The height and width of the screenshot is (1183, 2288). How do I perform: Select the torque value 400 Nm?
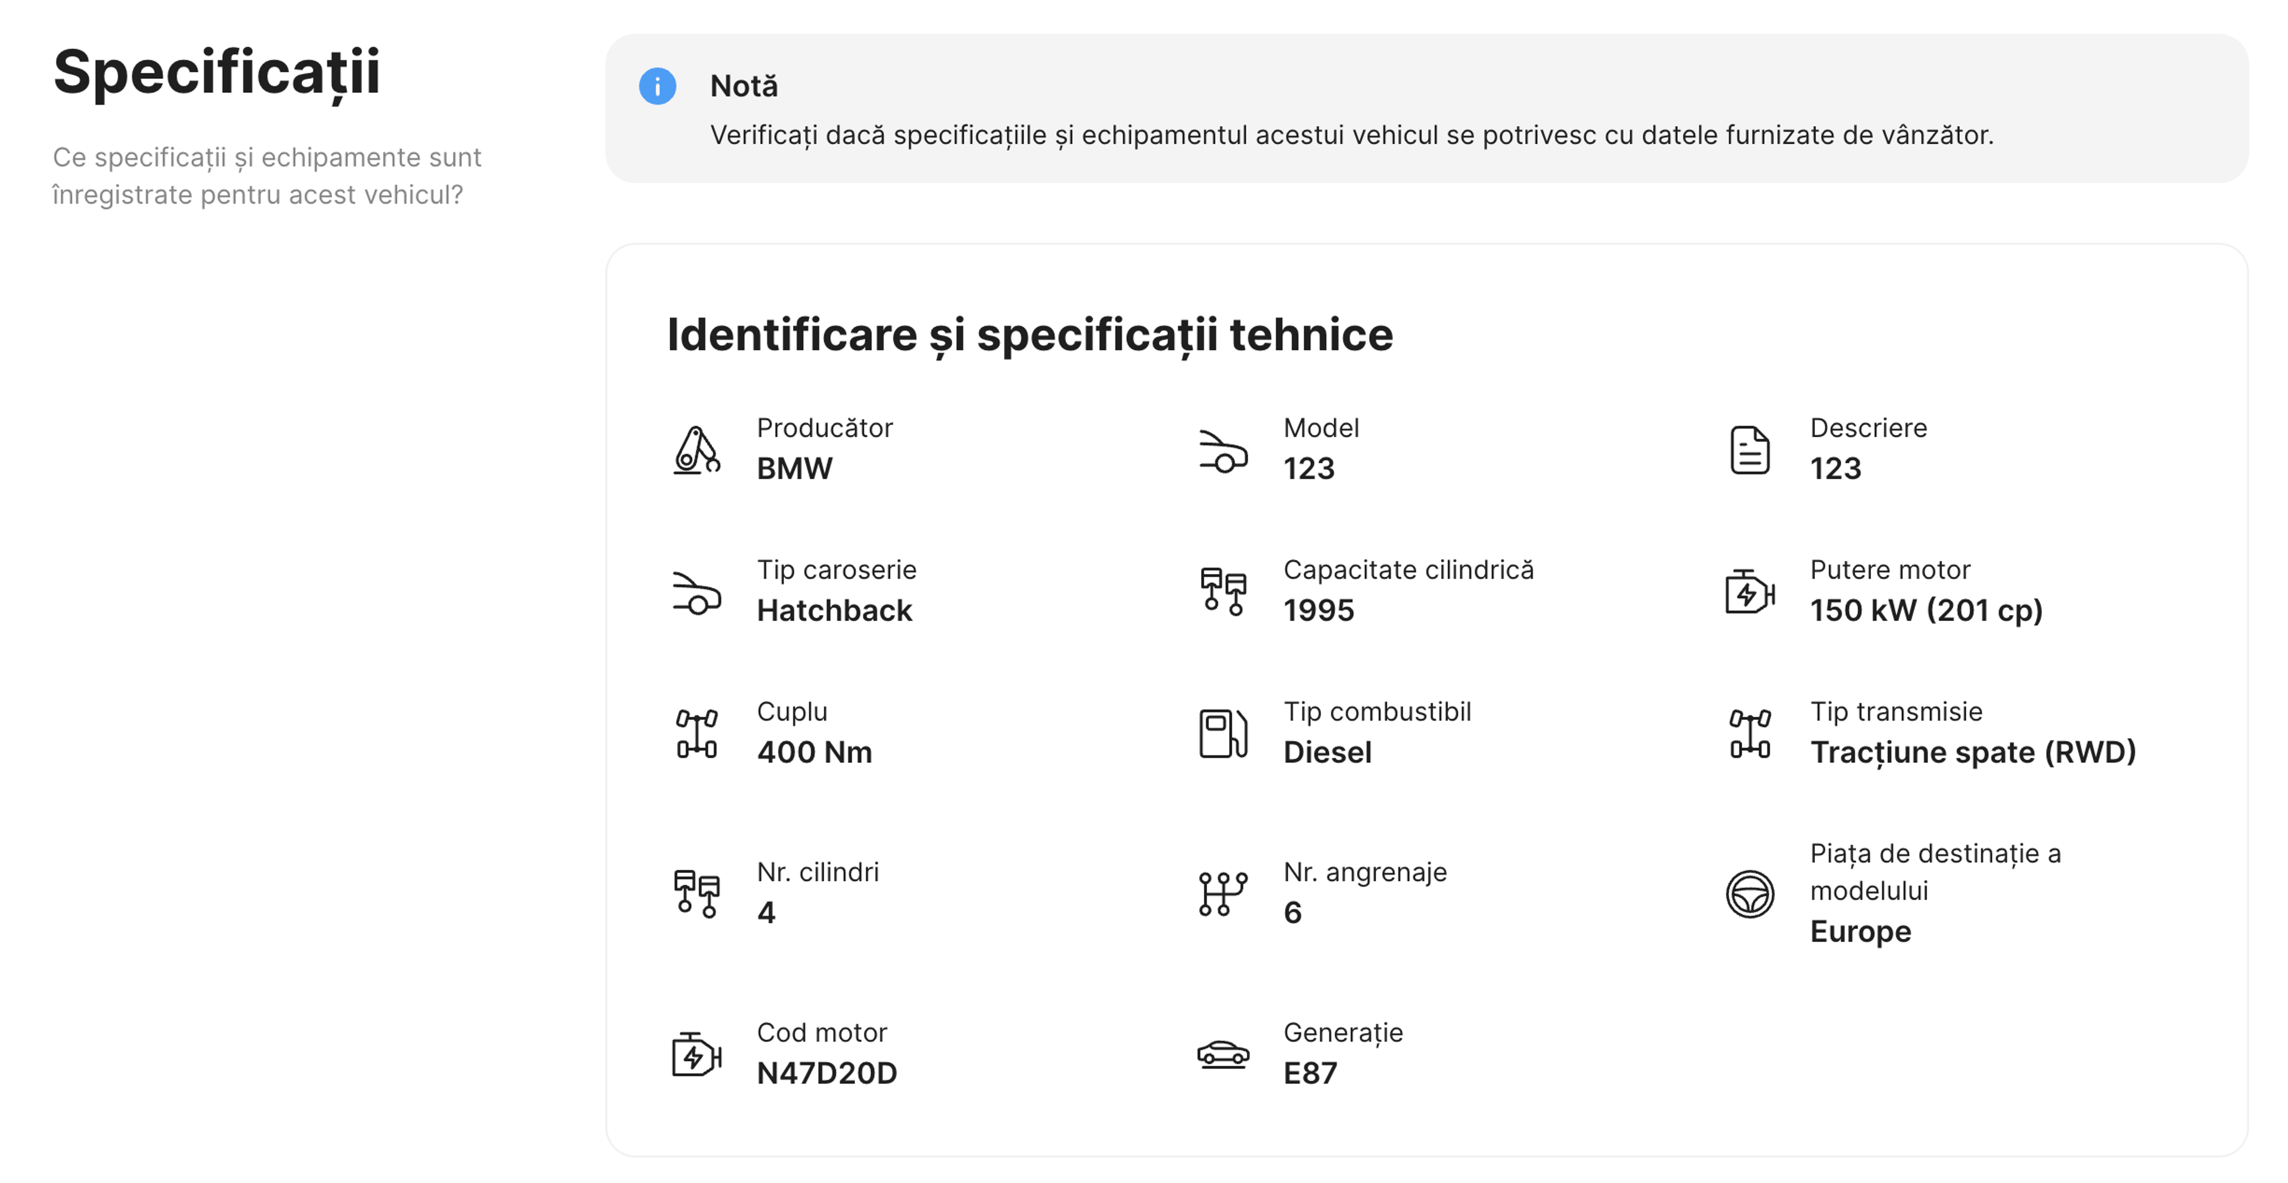pos(813,753)
